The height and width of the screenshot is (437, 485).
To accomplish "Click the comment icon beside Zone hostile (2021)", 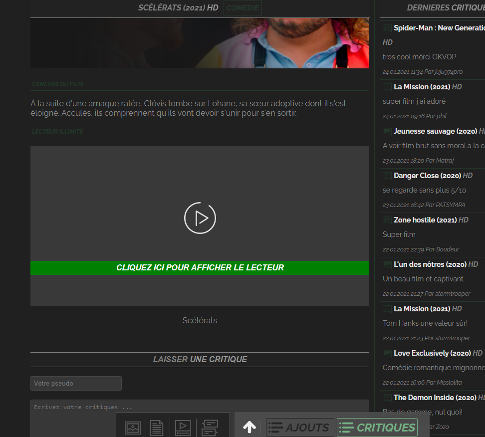I will 387,220.
